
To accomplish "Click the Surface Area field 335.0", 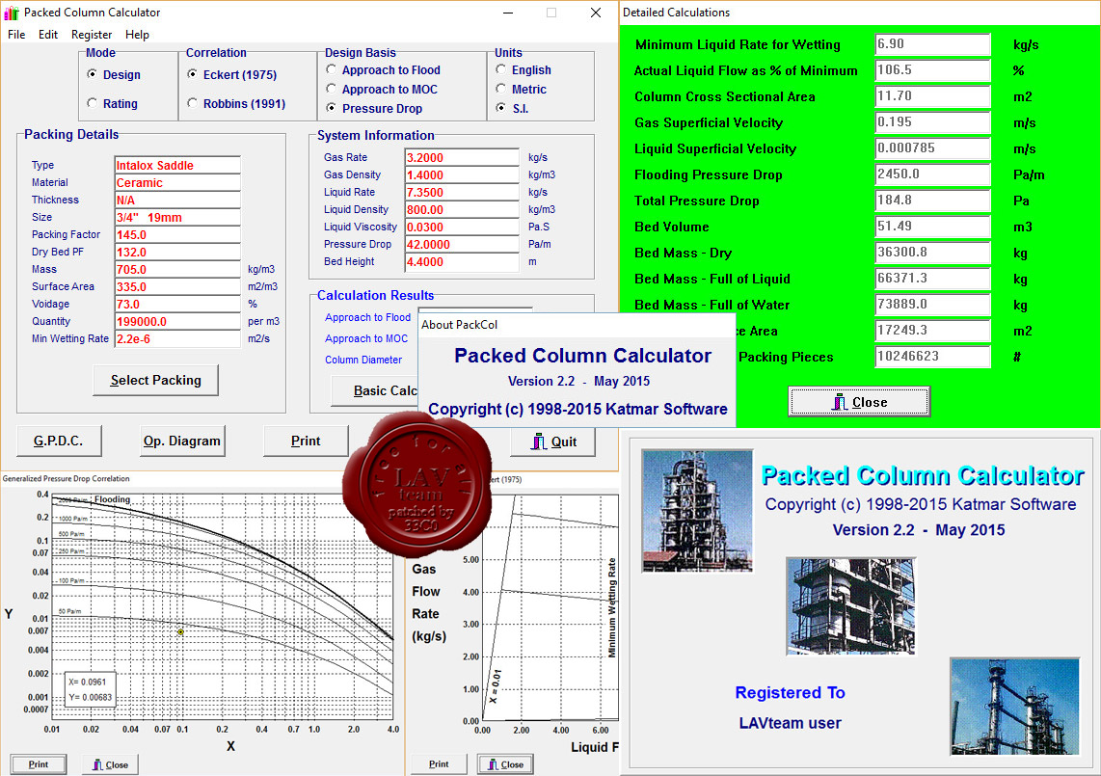I will (x=177, y=286).
